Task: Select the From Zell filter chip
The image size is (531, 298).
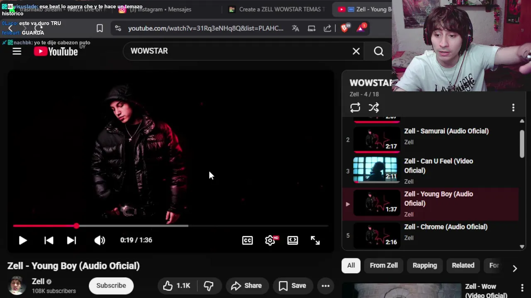Action: coord(384,265)
